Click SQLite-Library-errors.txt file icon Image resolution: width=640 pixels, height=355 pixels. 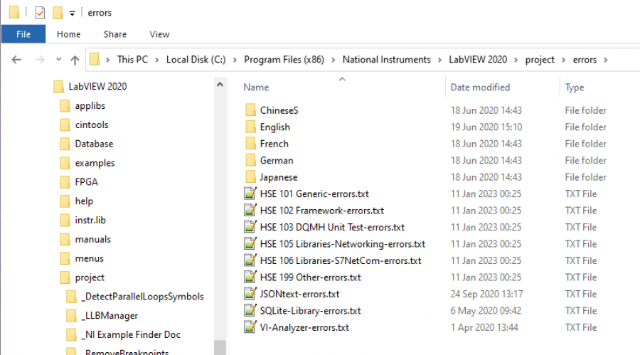pyautogui.click(x=250, y=310)
